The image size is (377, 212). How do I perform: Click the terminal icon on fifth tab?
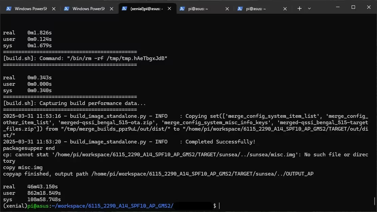click(x=240, y=9)
